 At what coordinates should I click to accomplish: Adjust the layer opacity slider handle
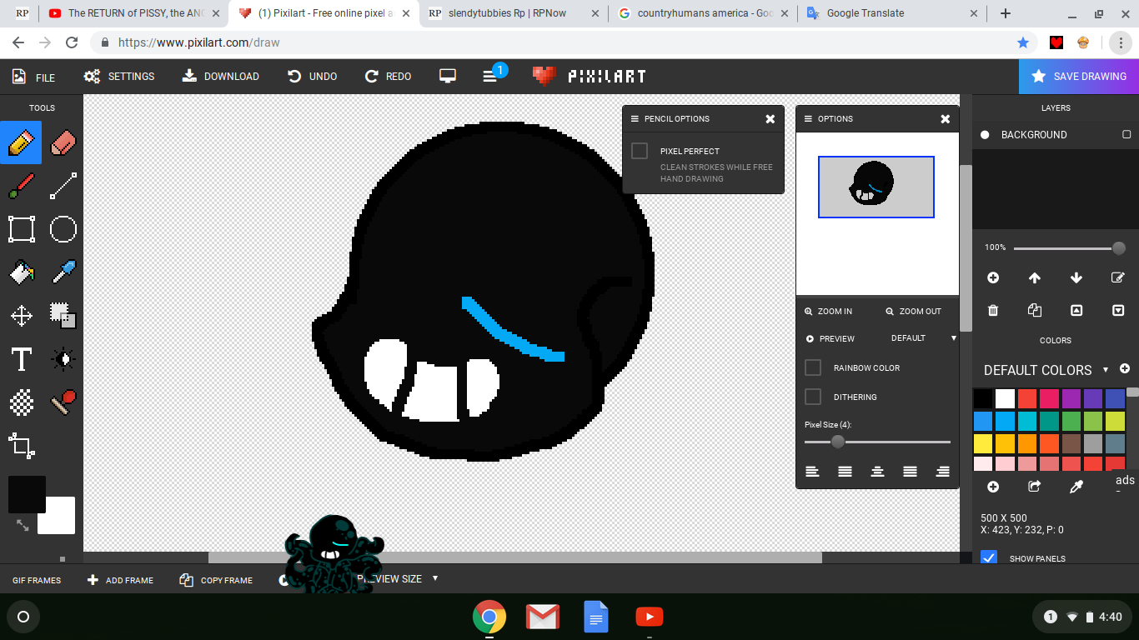pyautogui.click(x=1119, y=248)
